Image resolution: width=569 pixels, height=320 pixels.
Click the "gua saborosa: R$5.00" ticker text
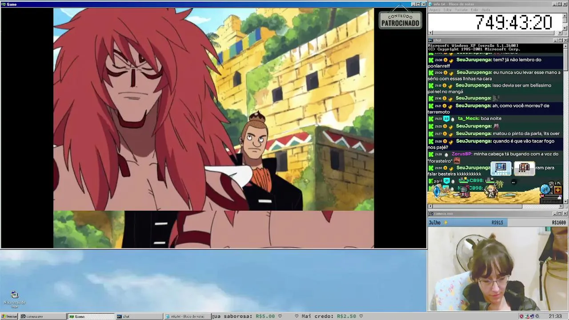click(x=243, y=316)
